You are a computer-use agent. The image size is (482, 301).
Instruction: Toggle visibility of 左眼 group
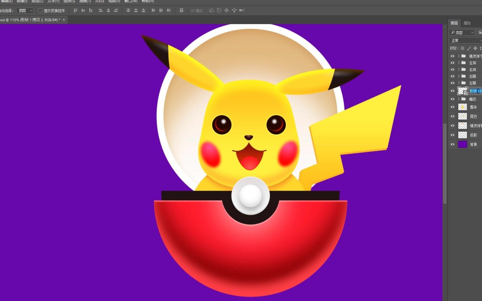click(x=452, y=83)
